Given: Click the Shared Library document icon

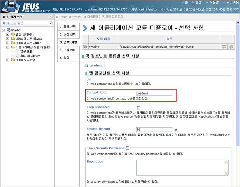Looking at the screenshot, I should (x=17, y=56).
